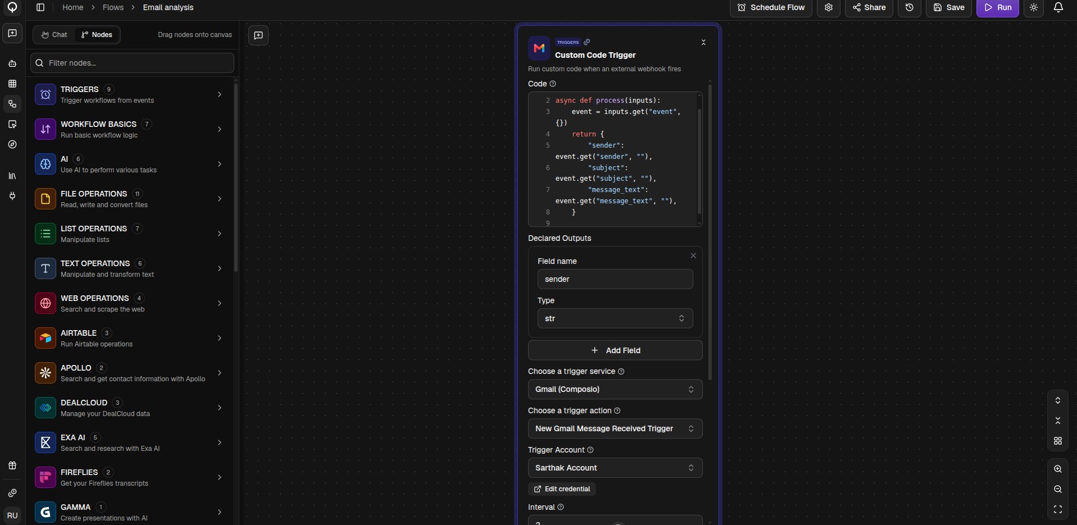
Task: Run the flow
Action: (998, 7)
